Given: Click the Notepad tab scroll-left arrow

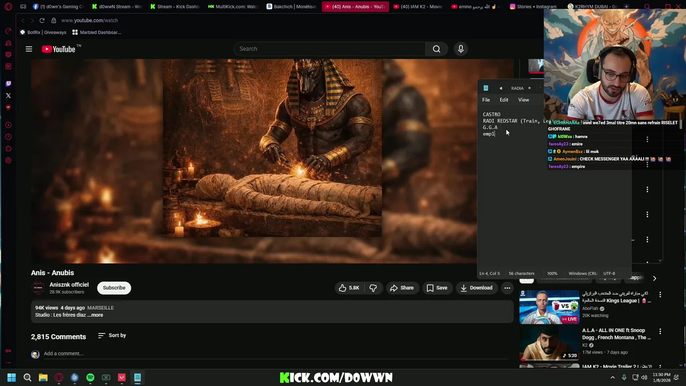Looking at the screenshot, I should pyautogui.click(x=501, y=88).
